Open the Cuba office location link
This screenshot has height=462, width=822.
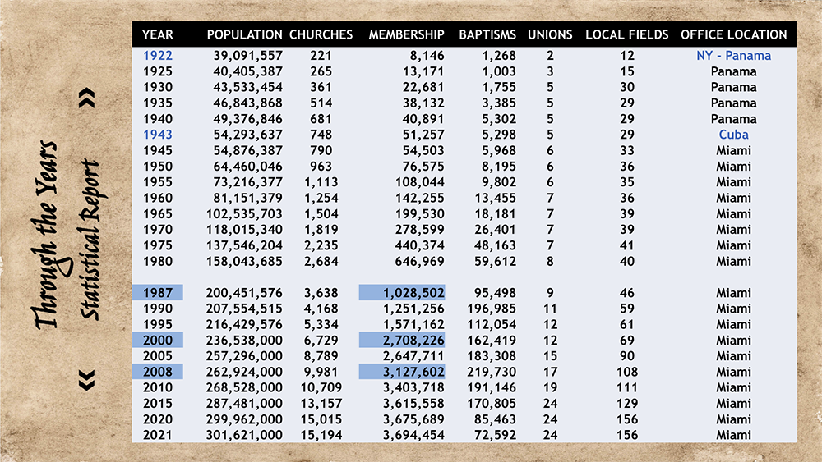(x=734, y=135)
